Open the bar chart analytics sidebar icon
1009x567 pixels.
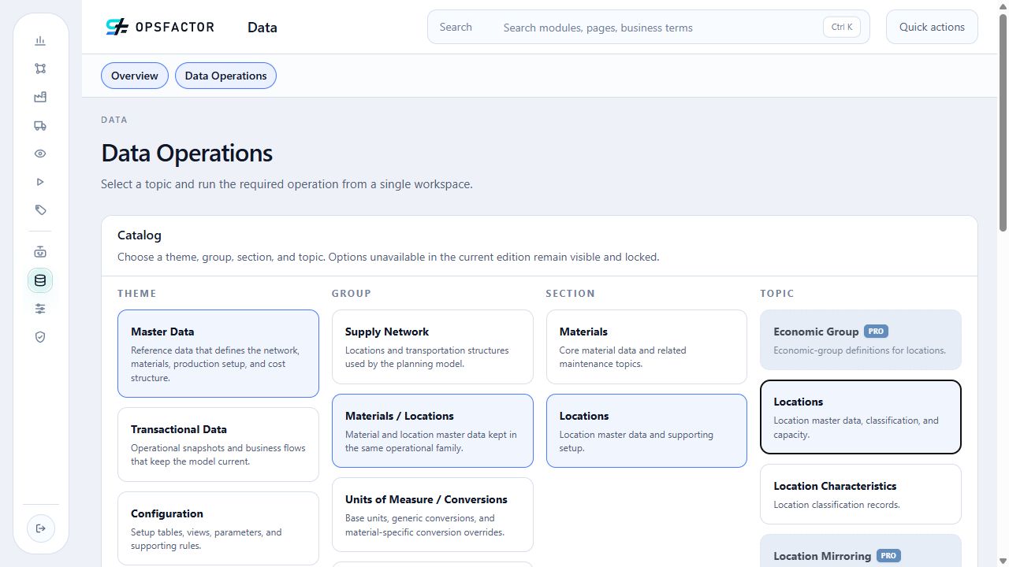coord(40,41)
